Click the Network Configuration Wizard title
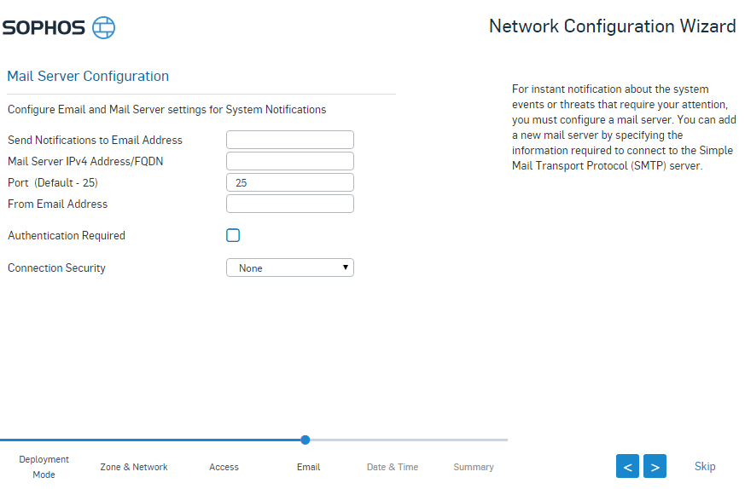 click(x=612, y=26)
